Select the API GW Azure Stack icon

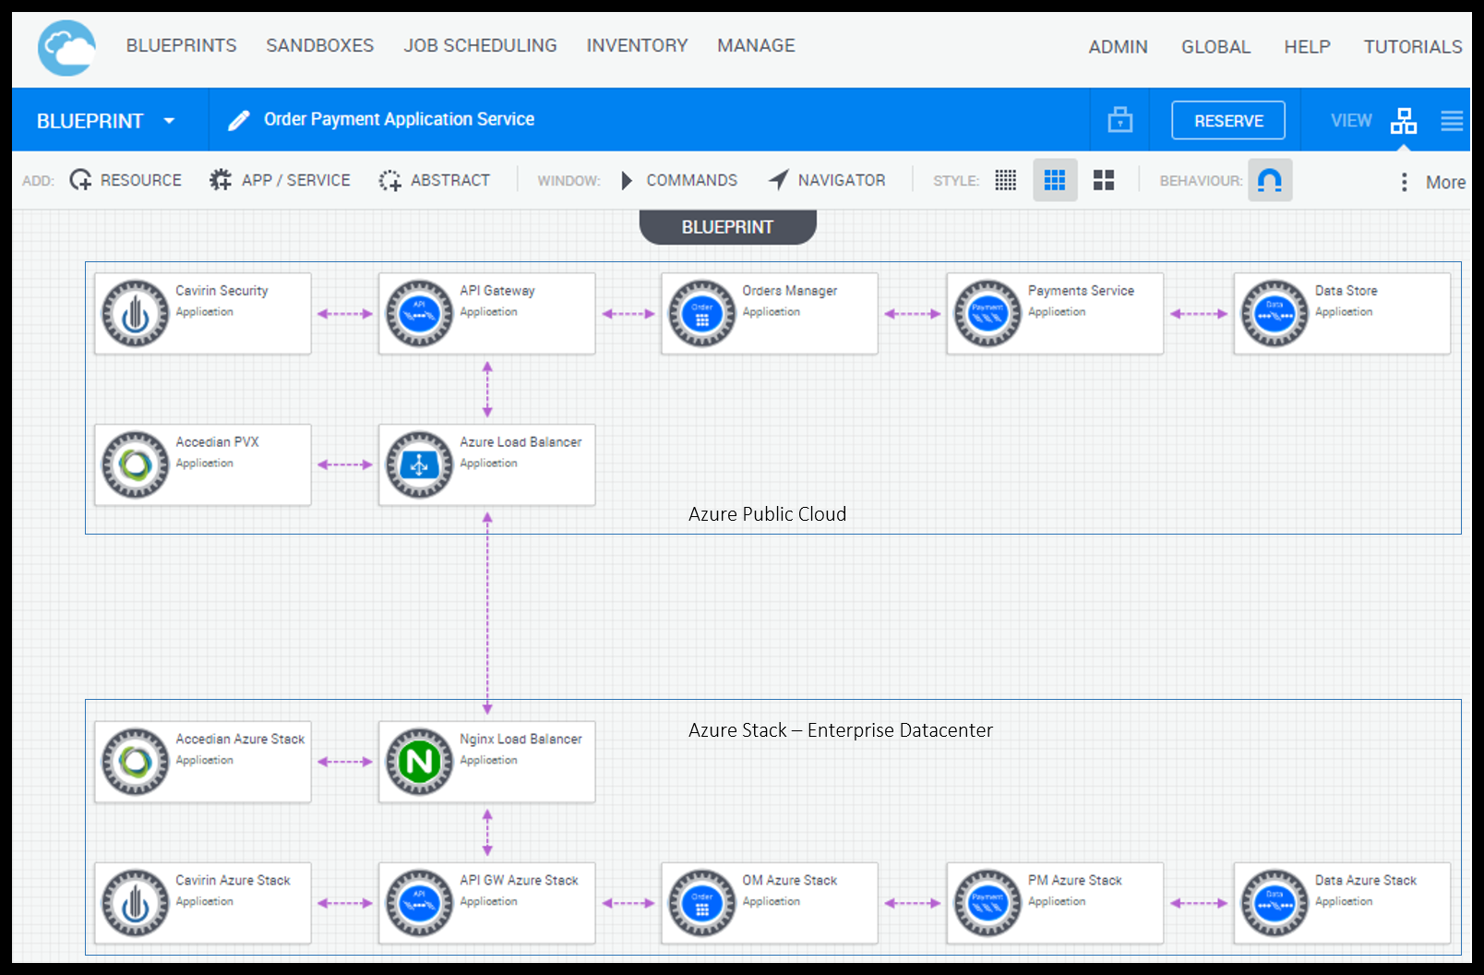point(420,903)
